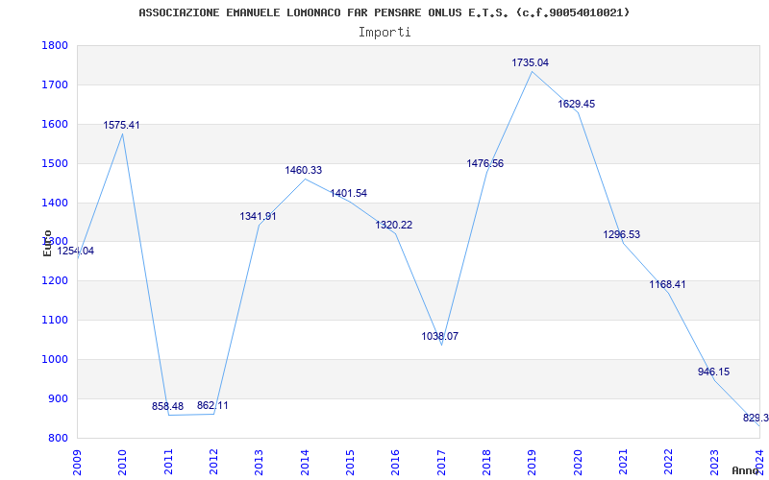
Task: Select the 2018 year tick
Action: tap(486, 462)
